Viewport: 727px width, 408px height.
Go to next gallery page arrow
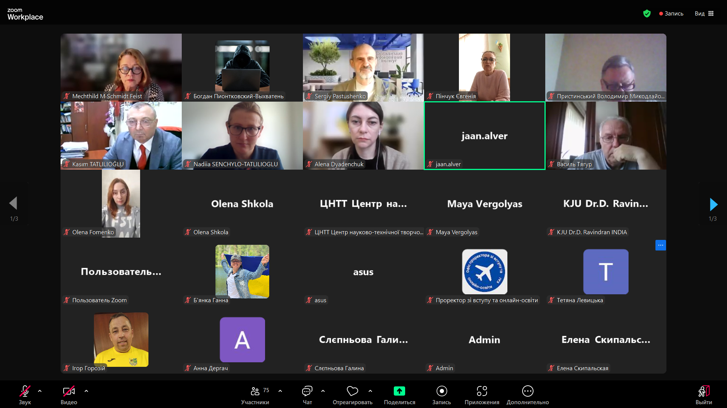pyautogui.click(x=713, y=204)
